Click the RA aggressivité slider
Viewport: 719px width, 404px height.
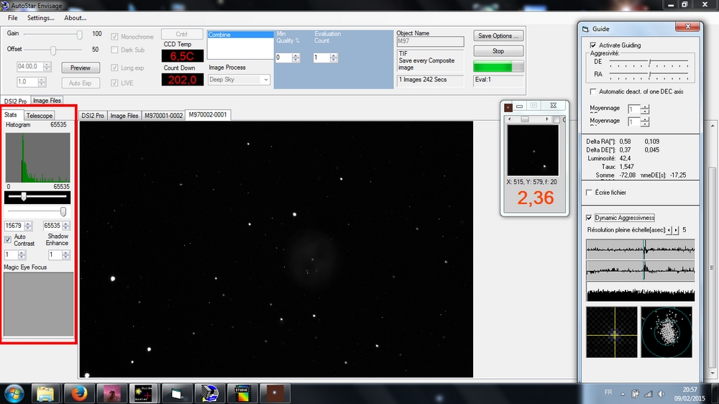tap(650, 74)
